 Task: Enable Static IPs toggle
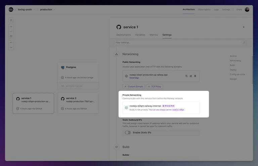pyautogui.click(x=128, y=133)
